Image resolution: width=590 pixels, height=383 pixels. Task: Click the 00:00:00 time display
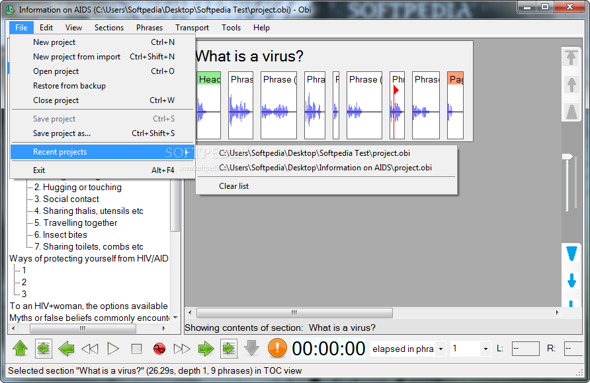(x=328, y=349)
